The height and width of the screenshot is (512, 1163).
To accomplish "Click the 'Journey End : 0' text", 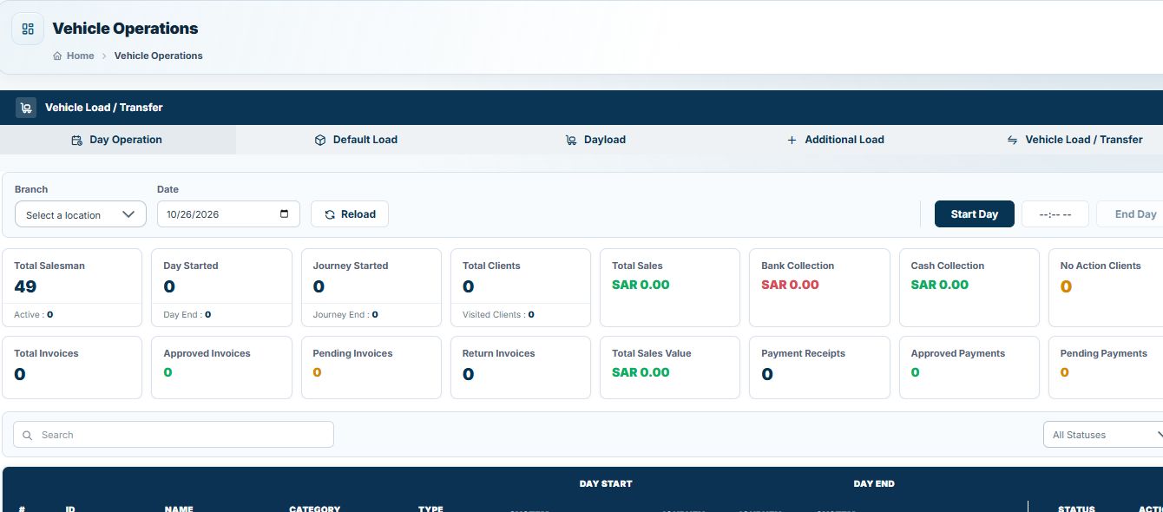I will click(345, 315).
